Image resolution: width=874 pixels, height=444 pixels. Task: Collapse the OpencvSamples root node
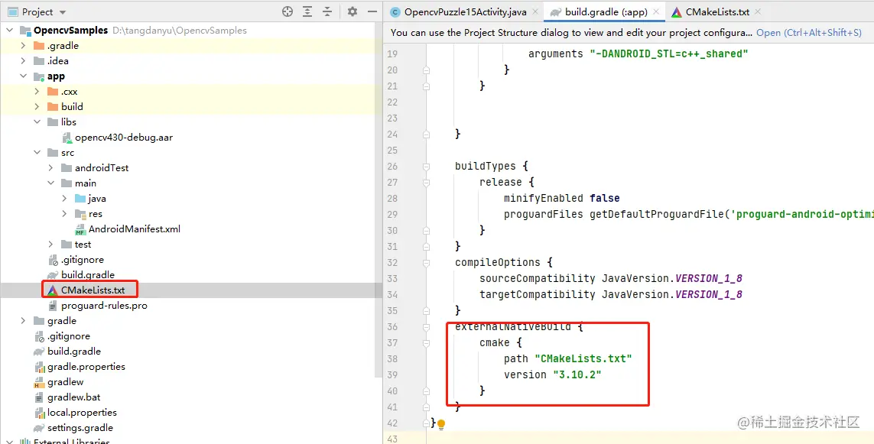pyautogui.click(x=9, y=30)
